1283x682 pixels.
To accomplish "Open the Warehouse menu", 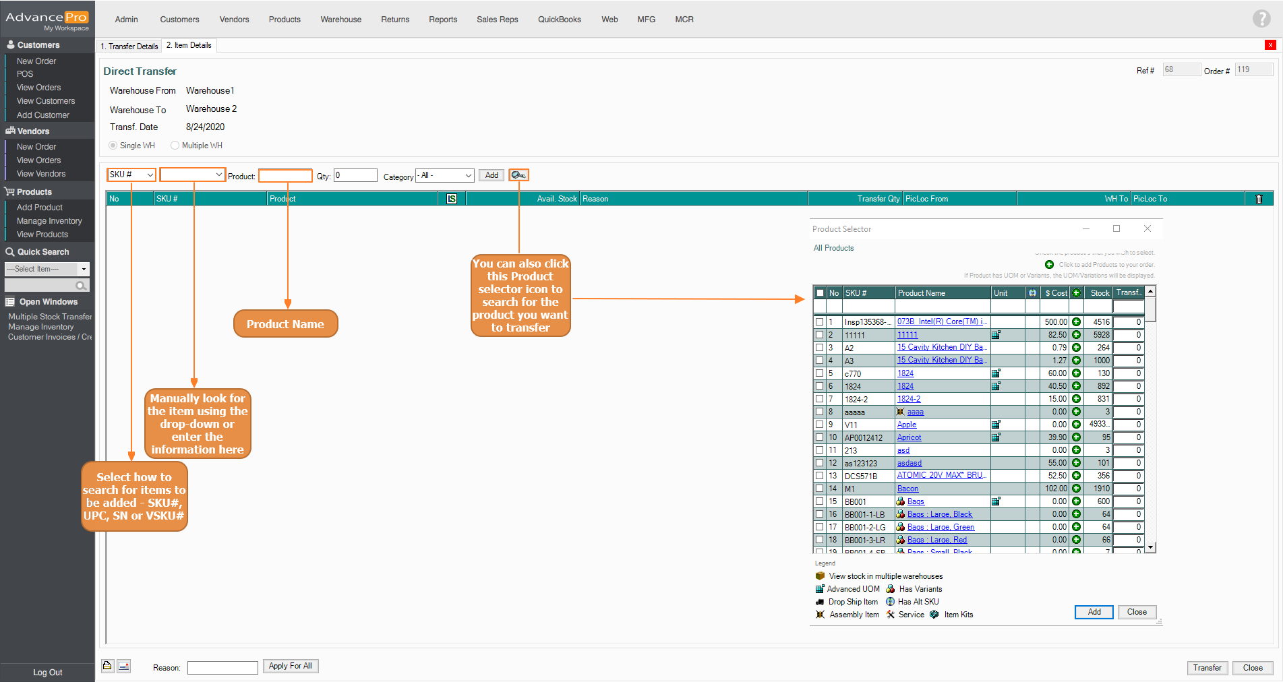I will (340, 20).
